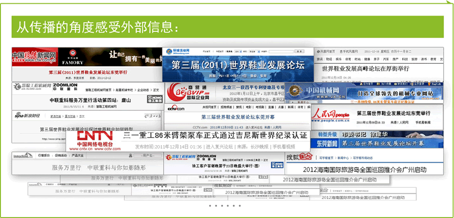The image size is (454, 218).
Task: Click the user icon beside 用户名 field
Action: coord(131,156)
